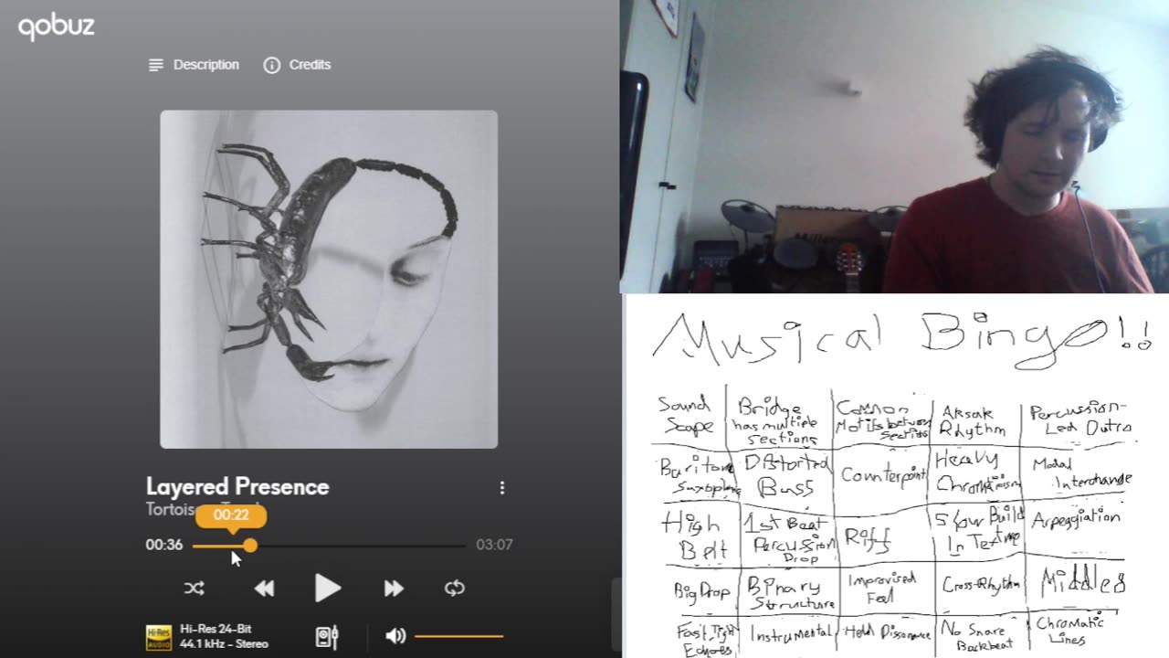Click the Riff bingo cell
Screen dimensions: 1169x658
pyautogui.click(x=868, y=539)
